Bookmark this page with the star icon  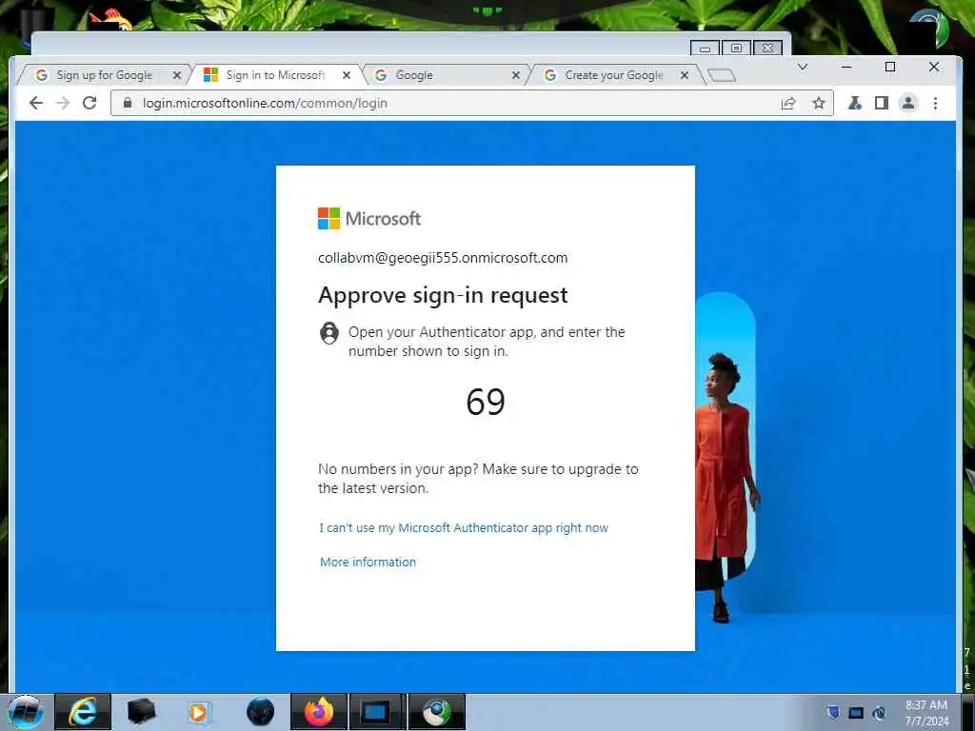(819, 103)
